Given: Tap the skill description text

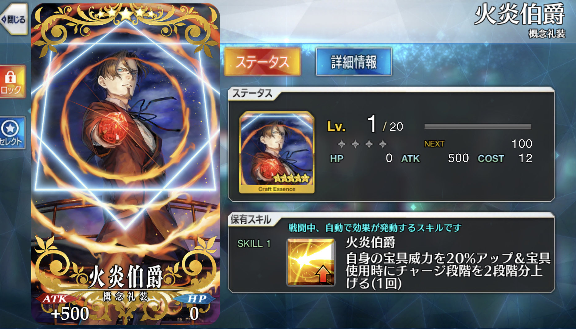Looking at the screenshot, I should [x=448, y=271].
